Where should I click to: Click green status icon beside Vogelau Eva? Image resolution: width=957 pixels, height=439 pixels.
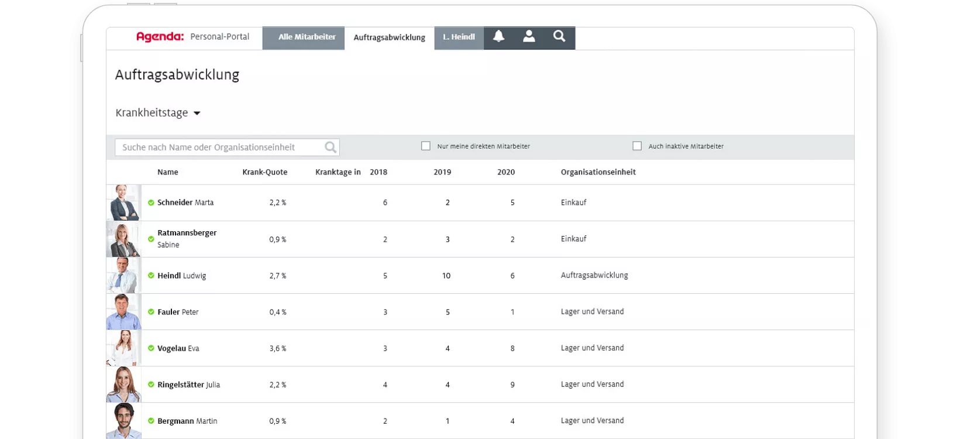[151, 348]
